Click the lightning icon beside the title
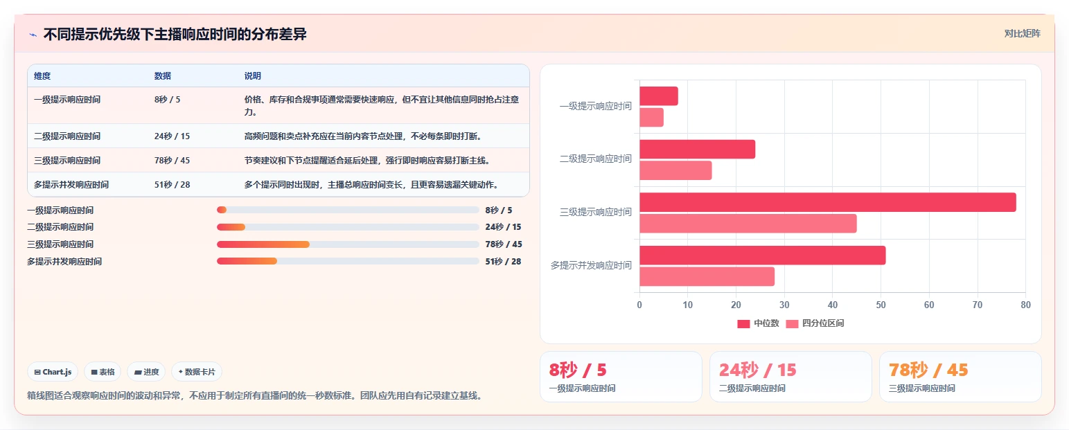 point(33,35)
